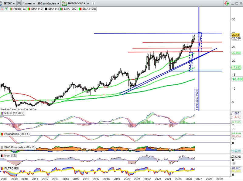Click the Indicadores chart icon
The height and width of the screenshot is (181, 243).
(64, 3)
